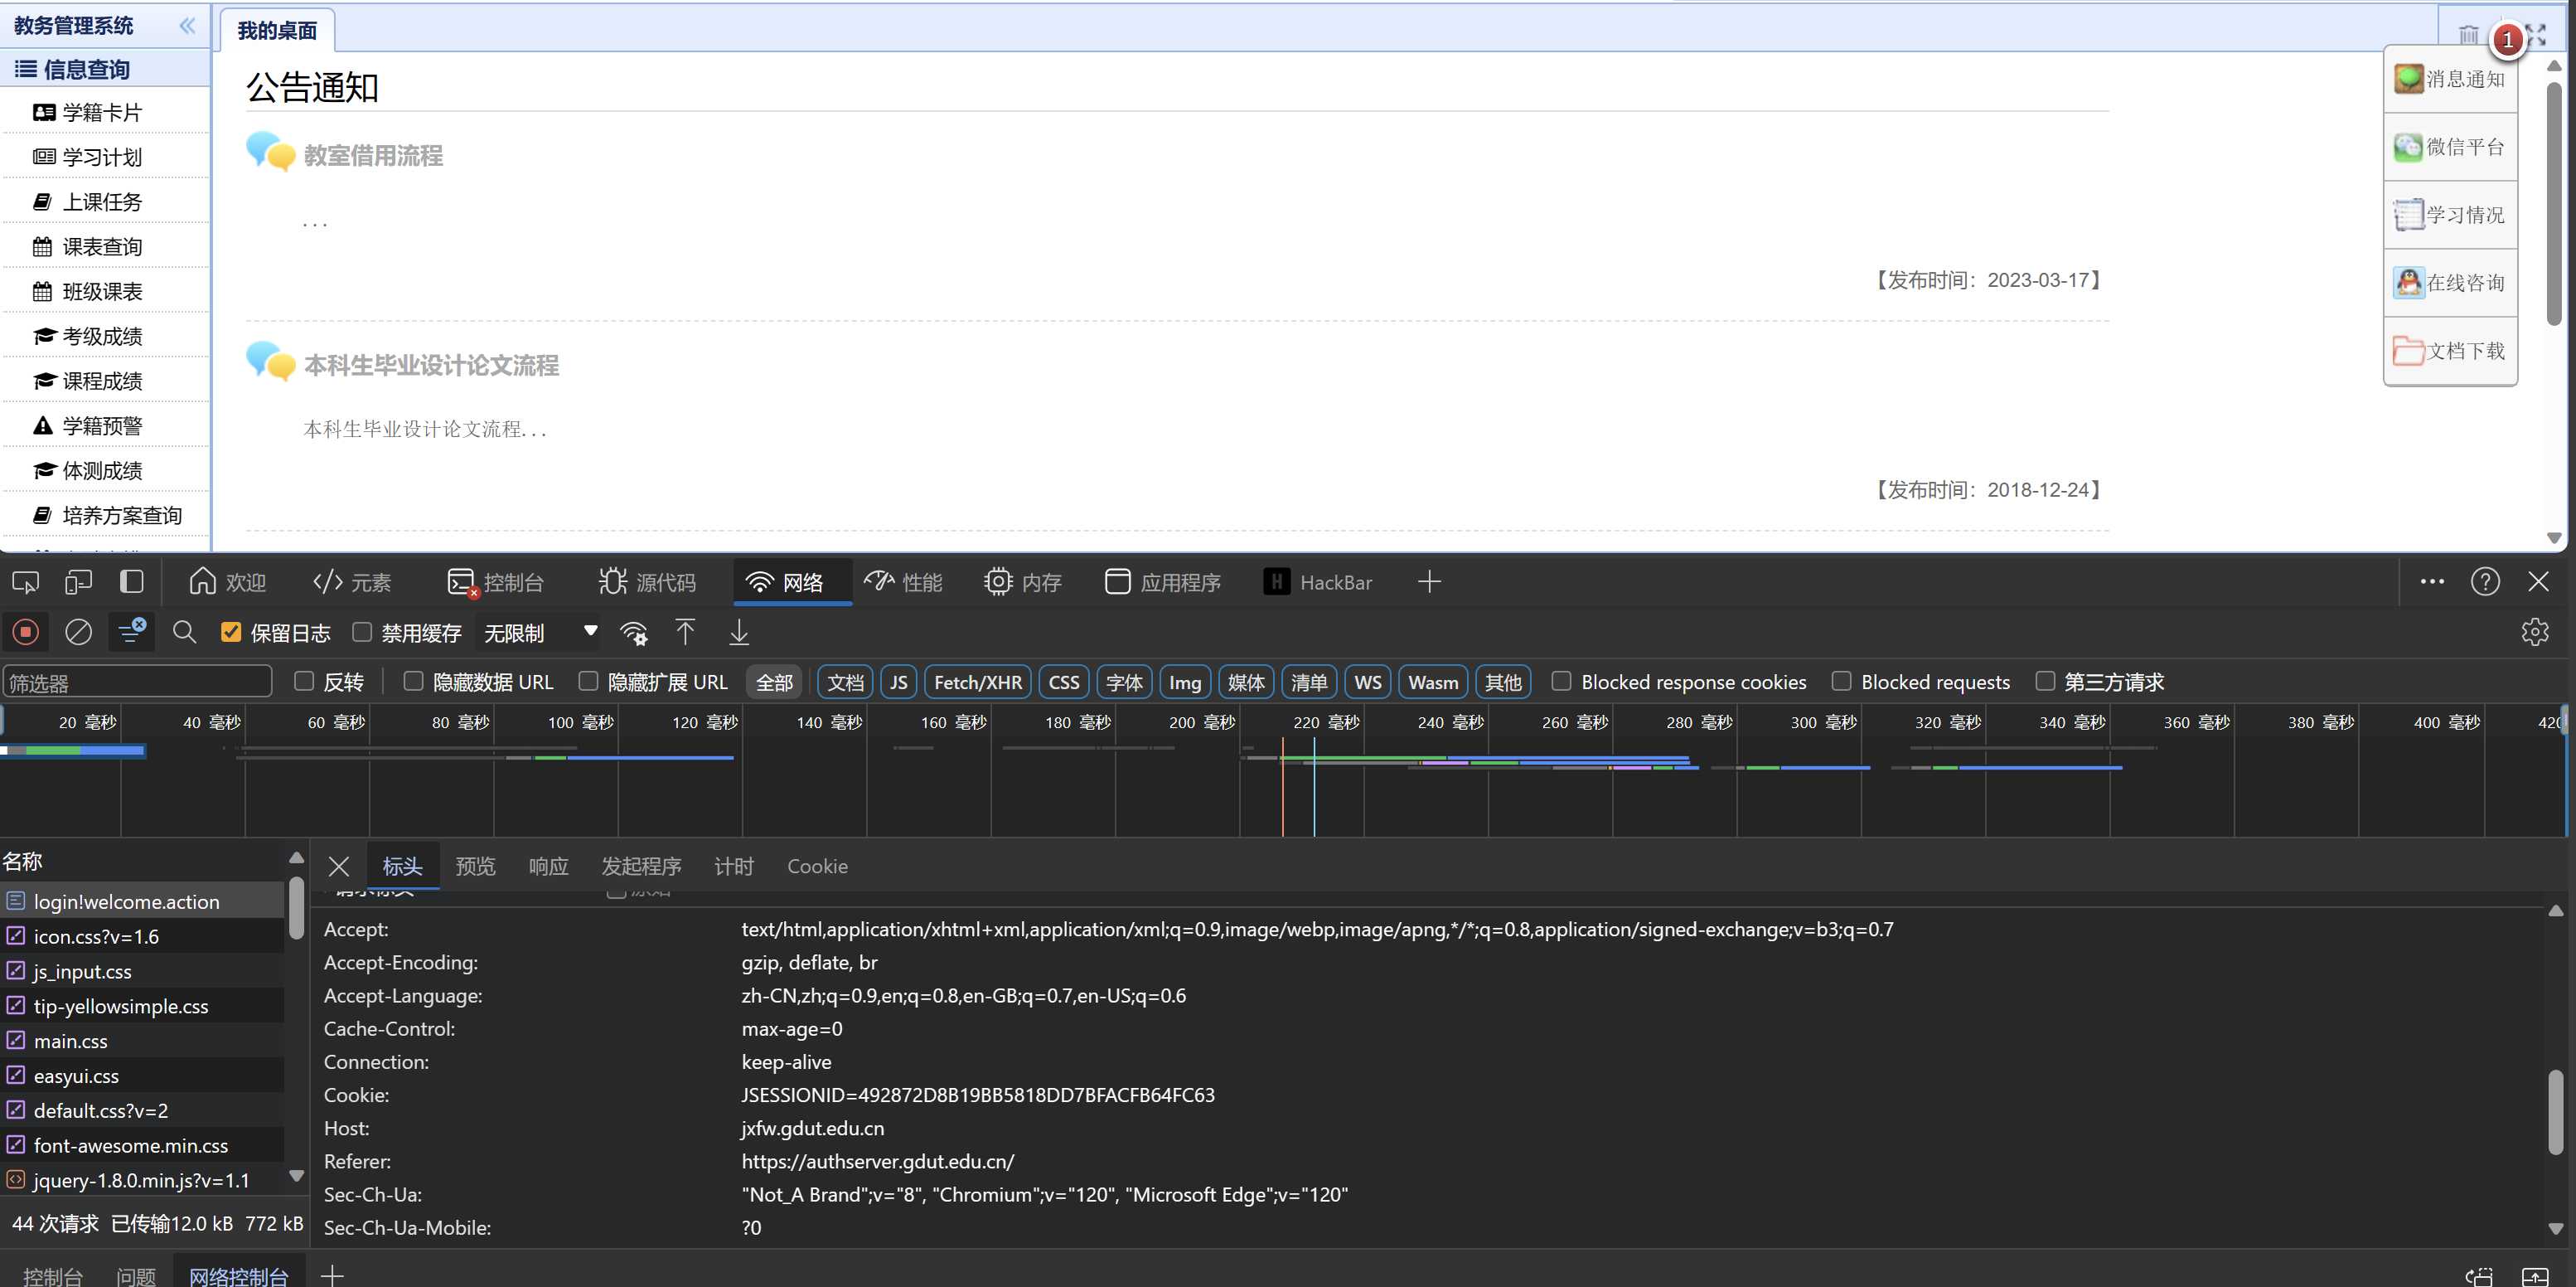The image size is (2576, 1287).
Task: Open 学习情况 shortcut
Action: 2449,215
